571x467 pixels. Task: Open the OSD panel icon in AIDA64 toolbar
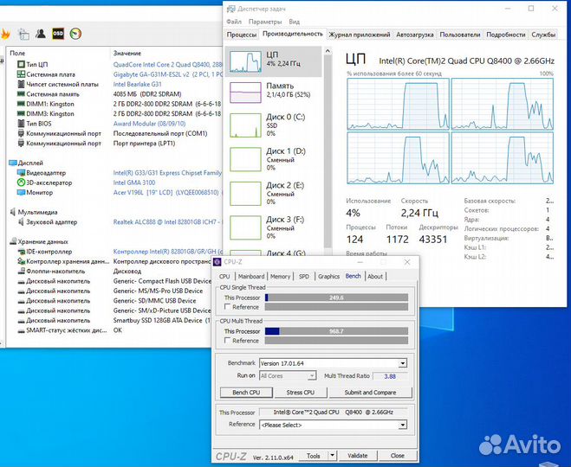pos(58,34)
